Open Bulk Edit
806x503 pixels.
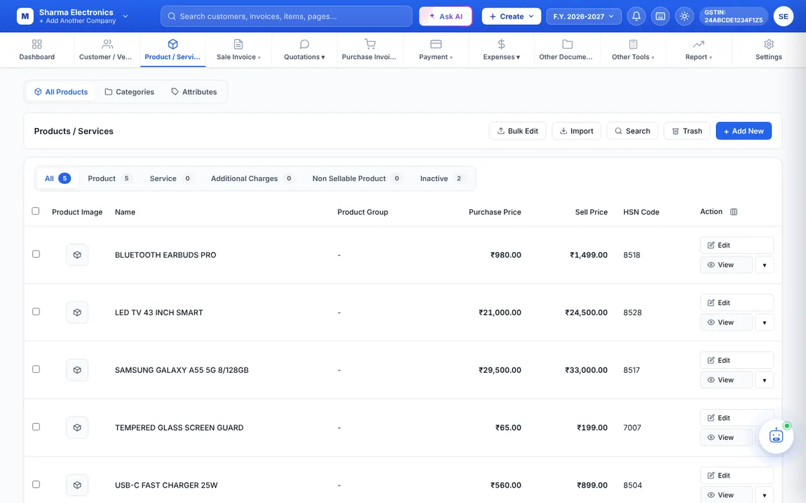pyautogui.click(x=517, y=131)
